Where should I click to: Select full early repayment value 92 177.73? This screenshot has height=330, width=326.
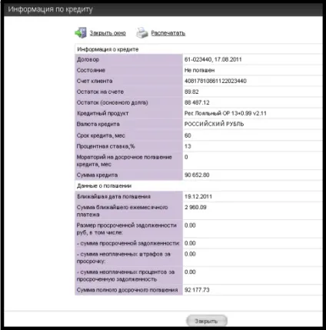click(197, 290)
